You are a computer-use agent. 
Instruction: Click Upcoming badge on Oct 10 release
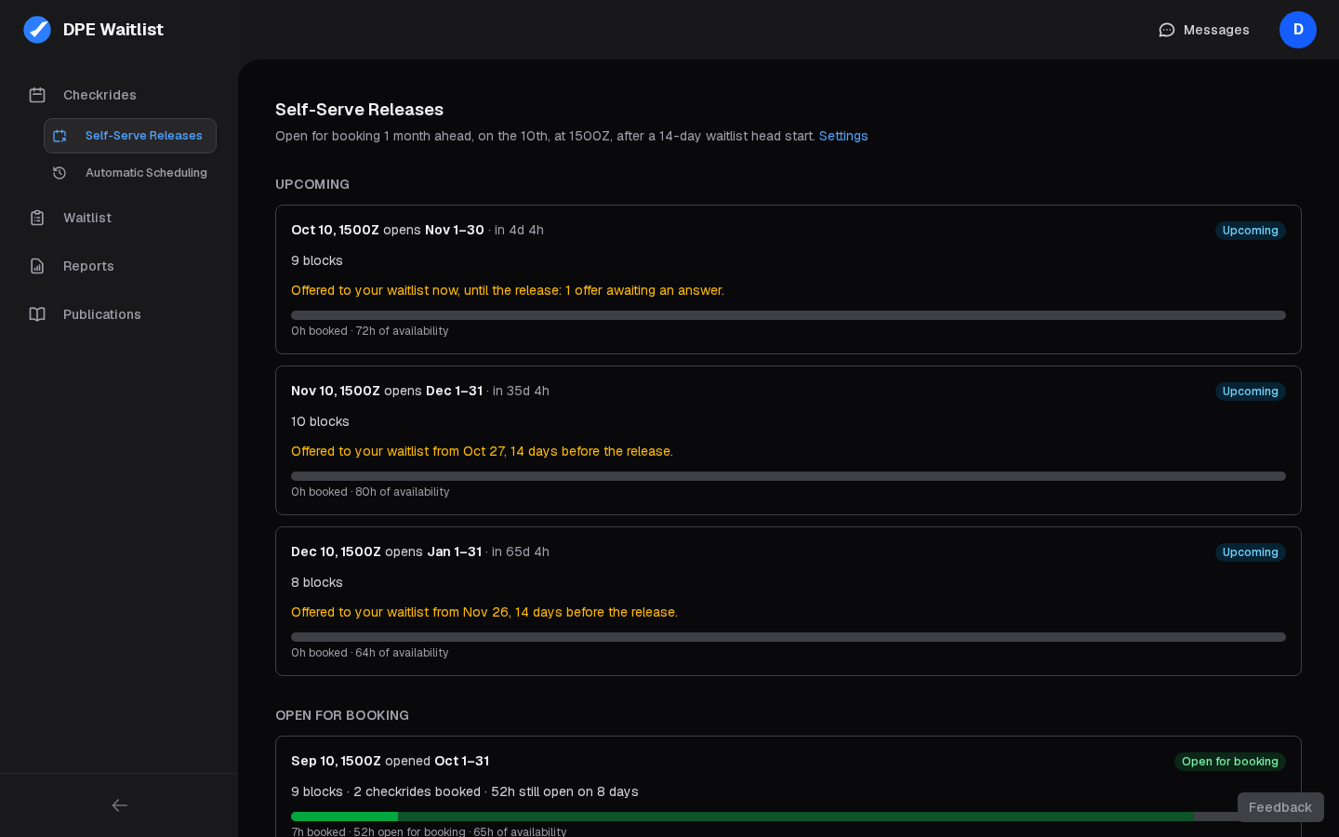tap(1251, 231)
